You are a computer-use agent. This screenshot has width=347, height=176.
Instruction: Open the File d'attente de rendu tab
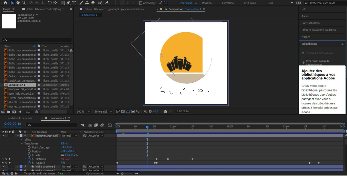(19, 118)
